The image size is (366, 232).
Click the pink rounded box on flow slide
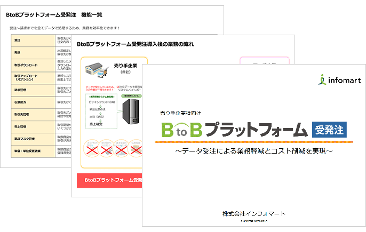click(x=265, y=60)
